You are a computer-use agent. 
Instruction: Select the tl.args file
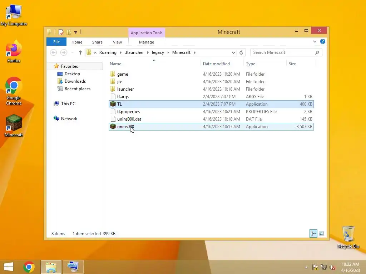pos(211,96)
